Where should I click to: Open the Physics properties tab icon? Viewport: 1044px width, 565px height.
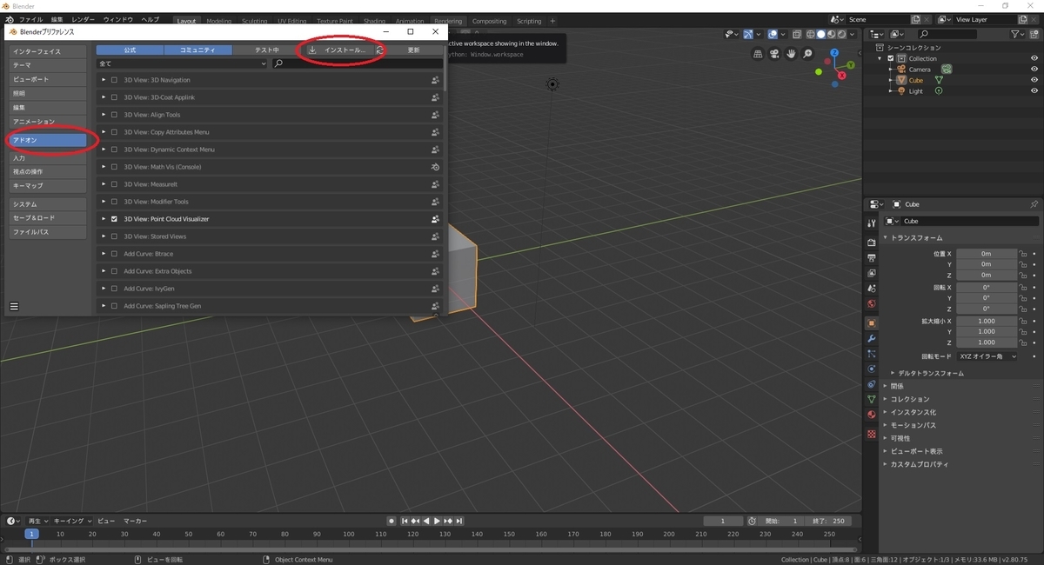tap(872, 369)
